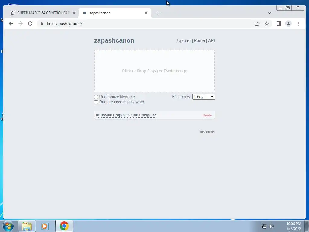Open Chrome's three-dot menu
309x232 pixels.
[x=298, y=24]
